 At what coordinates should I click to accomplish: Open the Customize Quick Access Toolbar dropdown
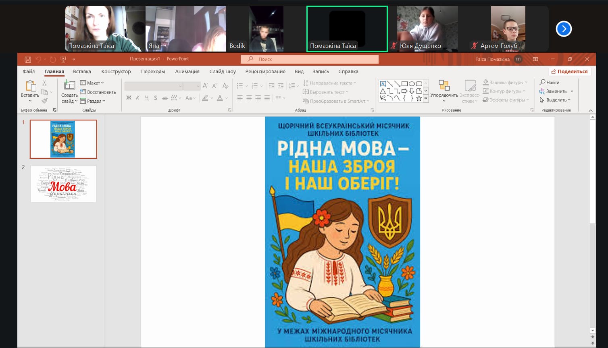(74, 59)
